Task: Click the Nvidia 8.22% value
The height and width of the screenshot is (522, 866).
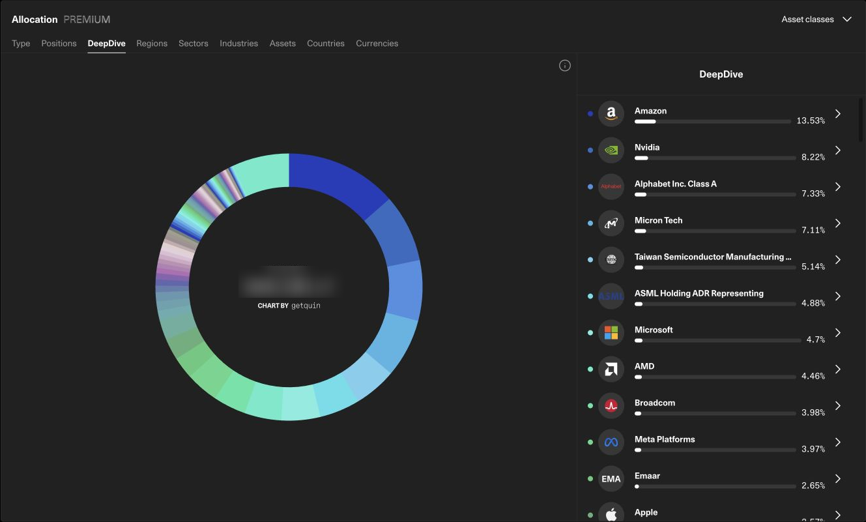Action: 813,157
